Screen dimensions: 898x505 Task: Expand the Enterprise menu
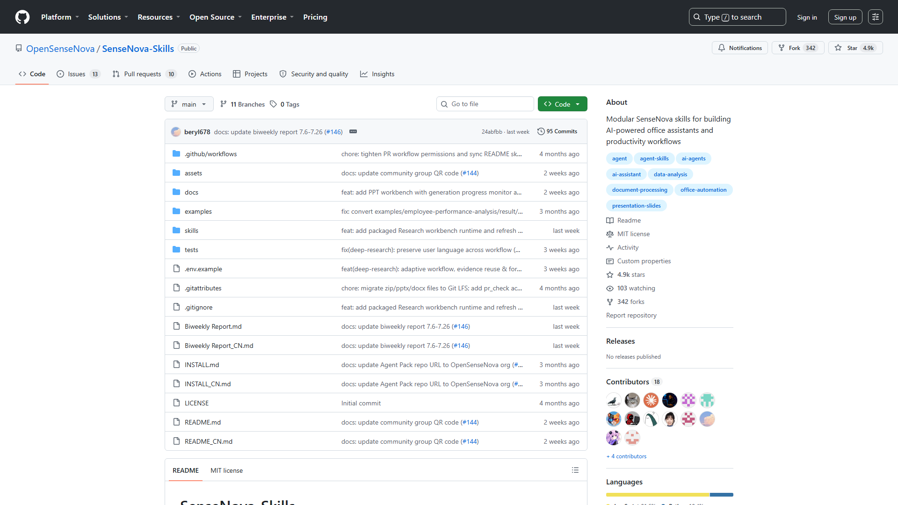272,17
